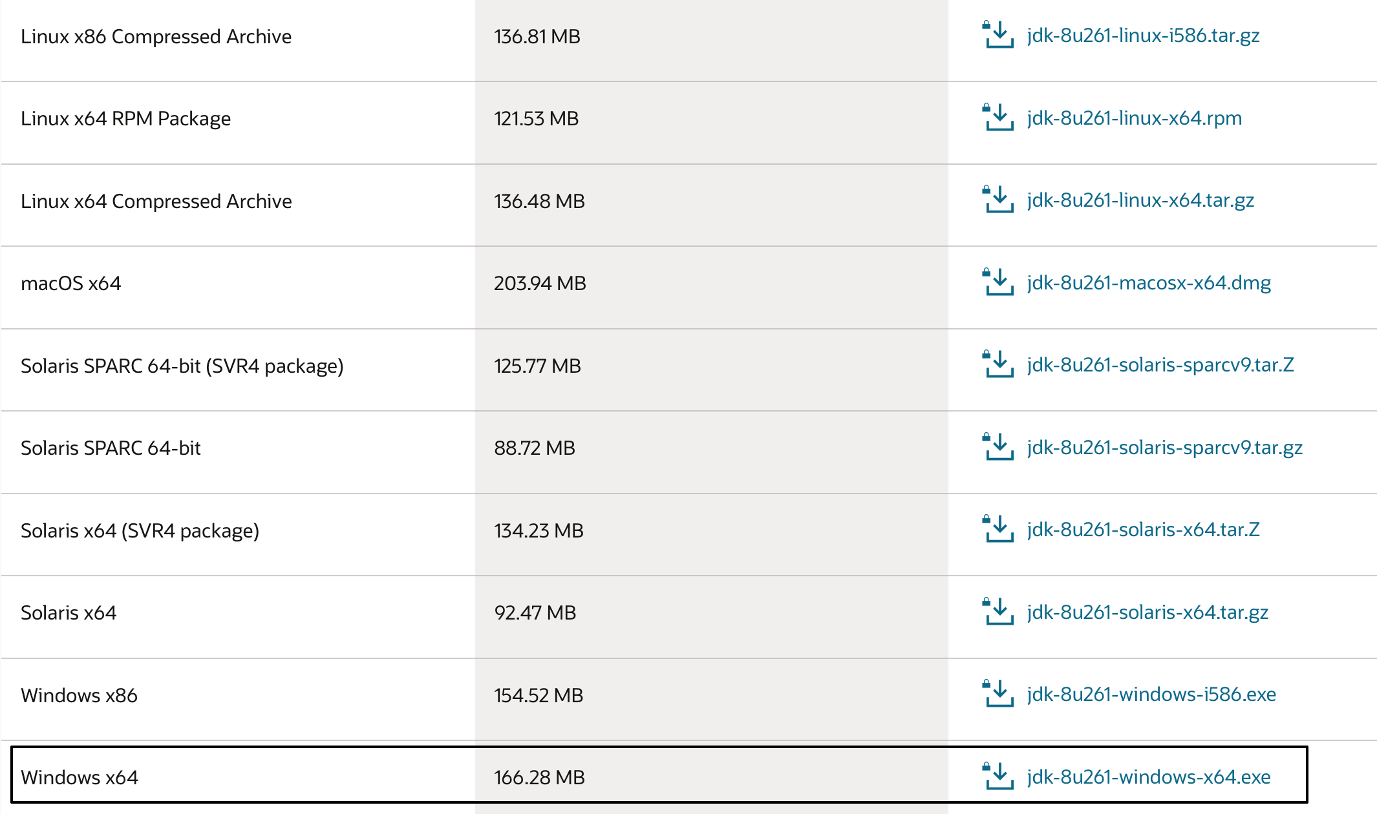Click download icon next to macosx-x64.dmg

(x=998, y=282)
